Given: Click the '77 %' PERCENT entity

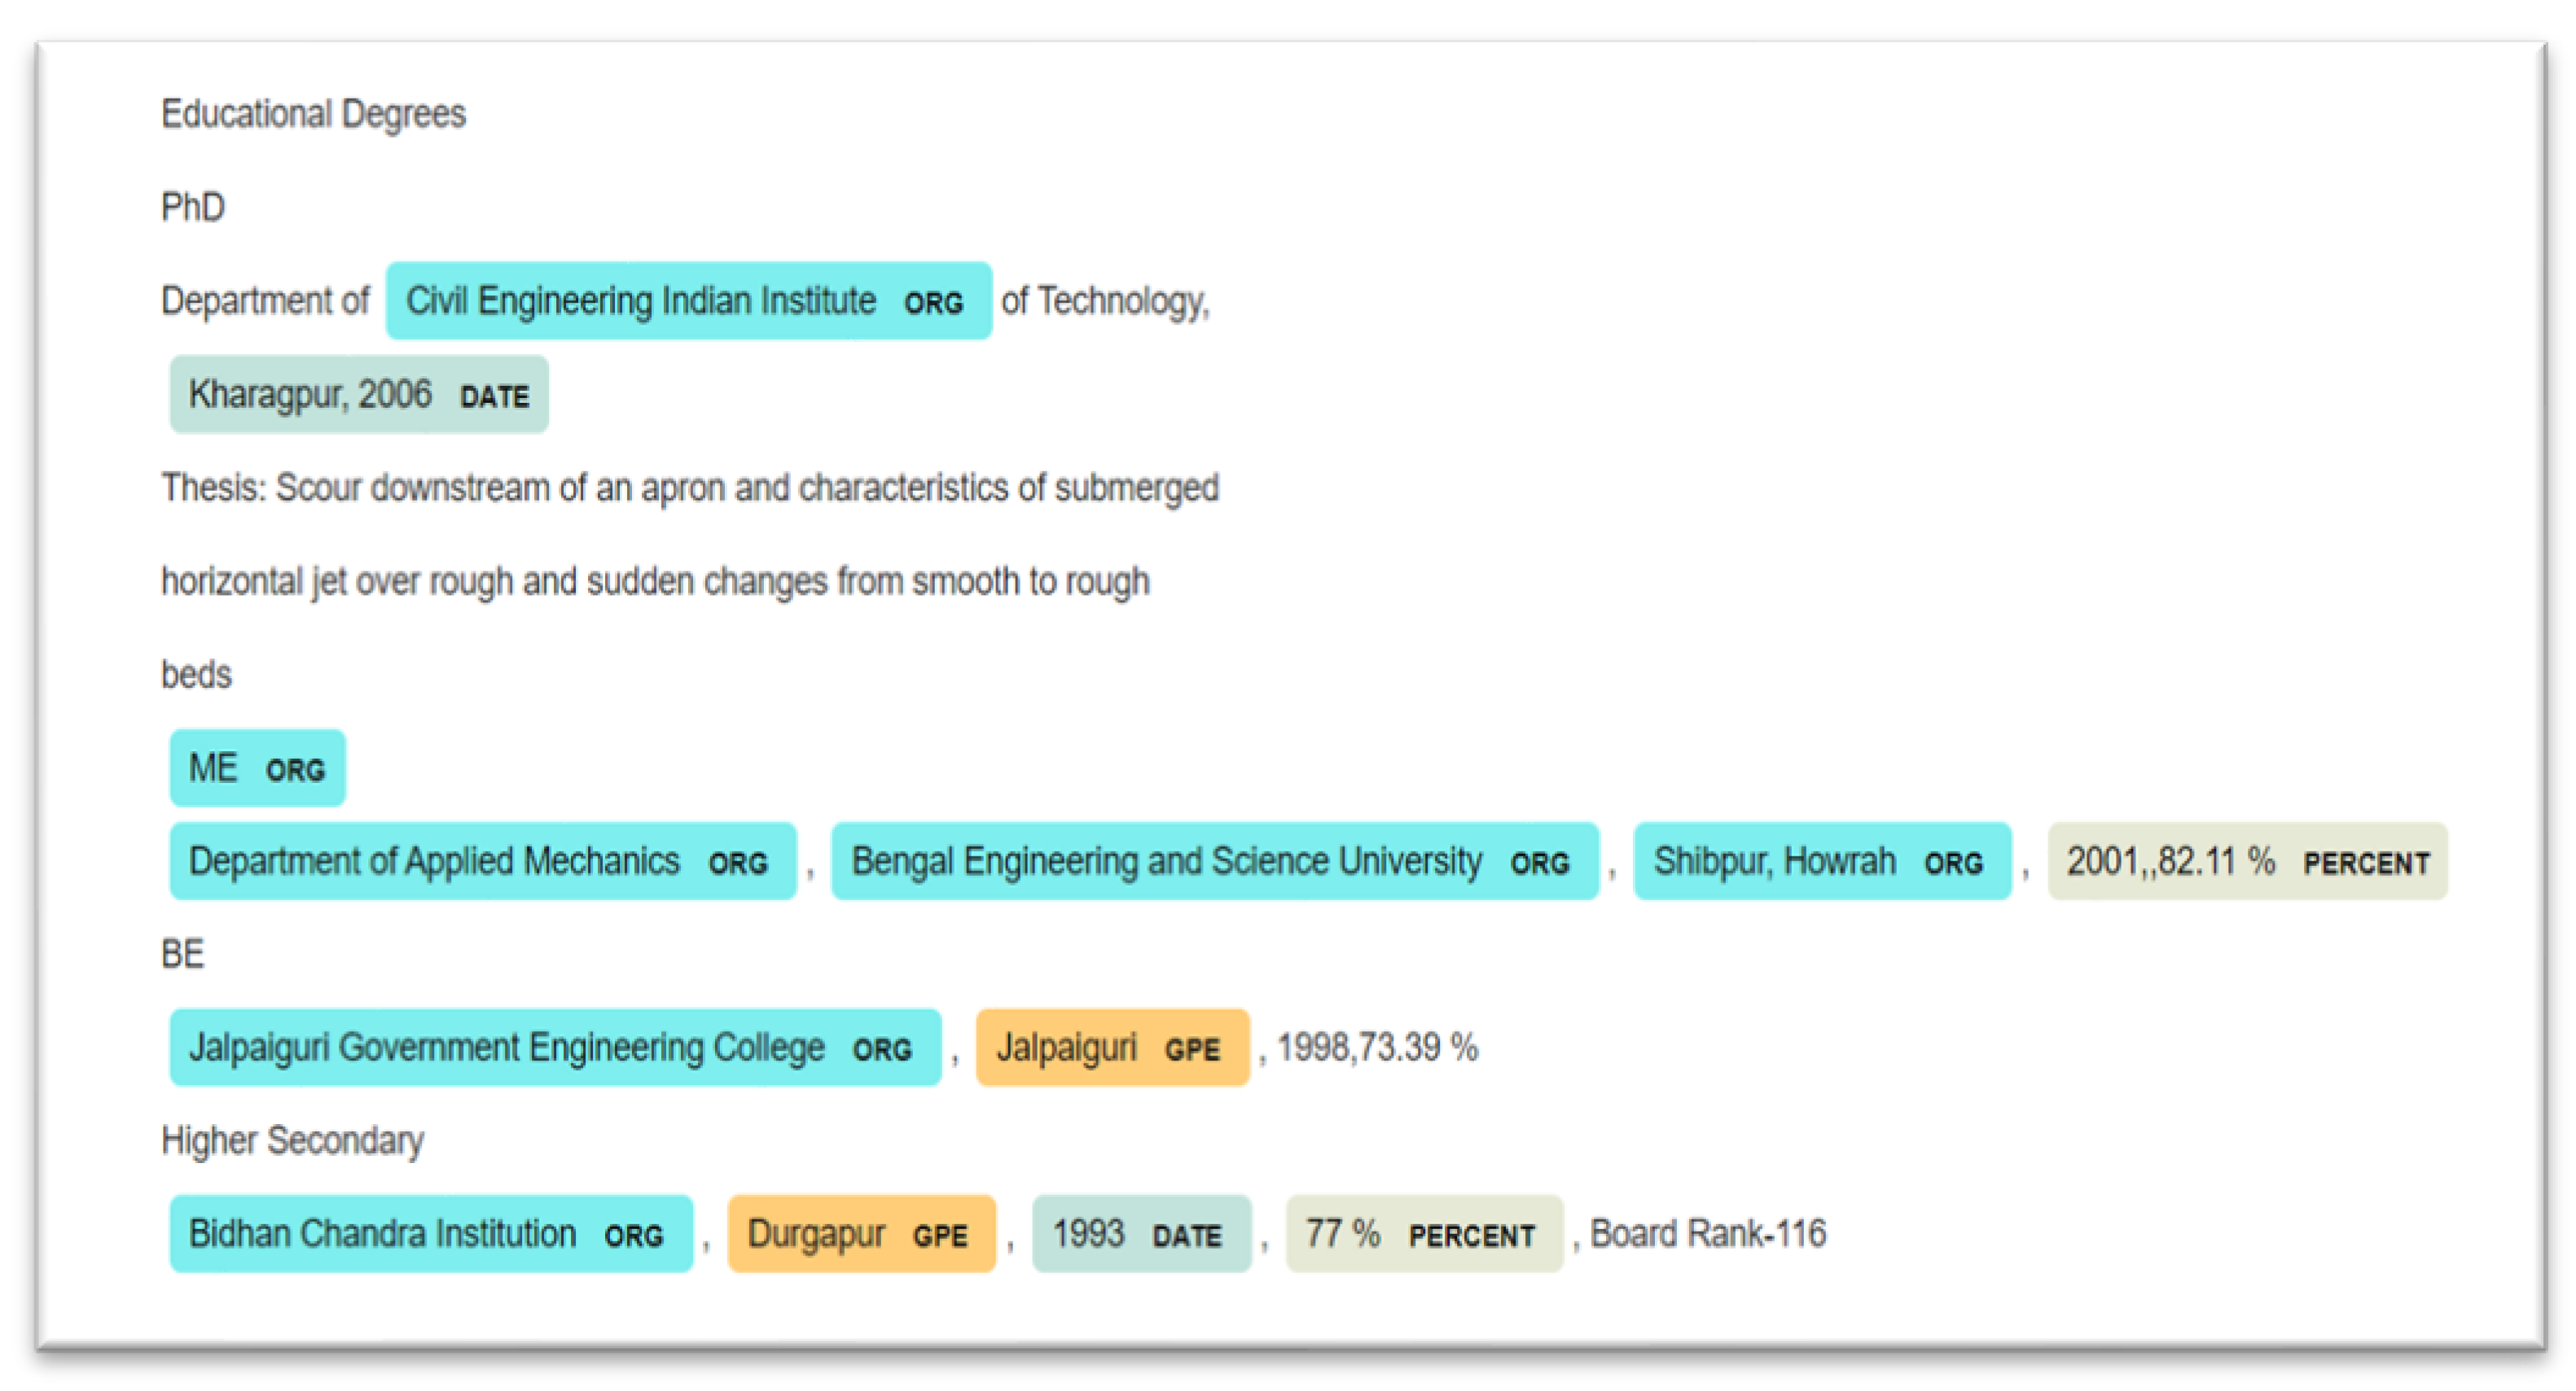Looking at the screenshot, I should point(1423,1234).
